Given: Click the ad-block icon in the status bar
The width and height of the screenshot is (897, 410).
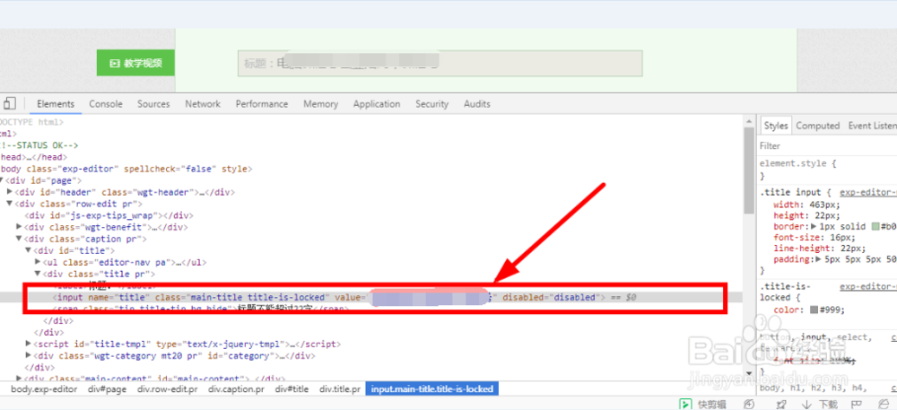Looking at the screenshot, I should pos(748,404).
